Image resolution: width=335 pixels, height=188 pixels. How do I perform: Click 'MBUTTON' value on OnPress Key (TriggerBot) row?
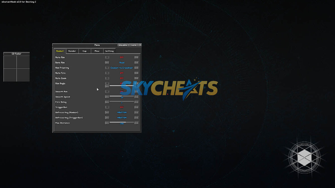[122, 118]
